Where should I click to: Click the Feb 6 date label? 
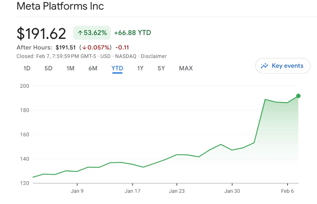tap(287, 191)
